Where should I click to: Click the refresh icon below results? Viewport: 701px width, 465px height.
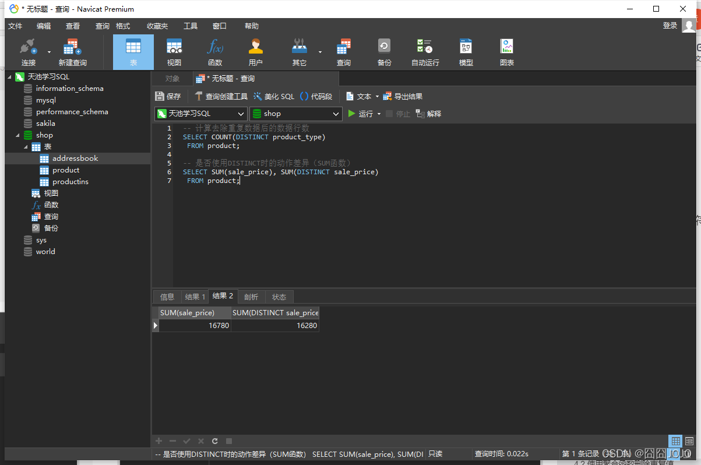[215, 441]
